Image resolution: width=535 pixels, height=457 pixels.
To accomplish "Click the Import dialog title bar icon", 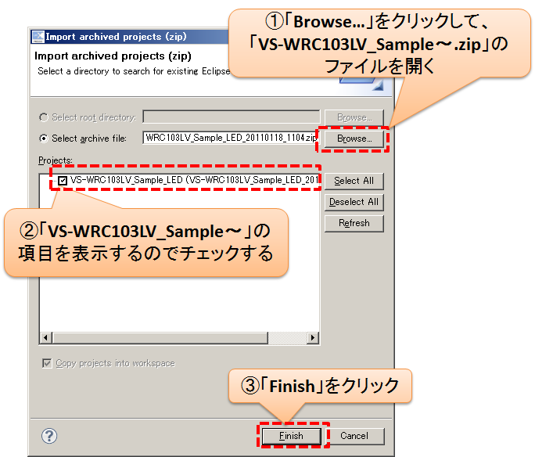I will [x=38, y=37].
